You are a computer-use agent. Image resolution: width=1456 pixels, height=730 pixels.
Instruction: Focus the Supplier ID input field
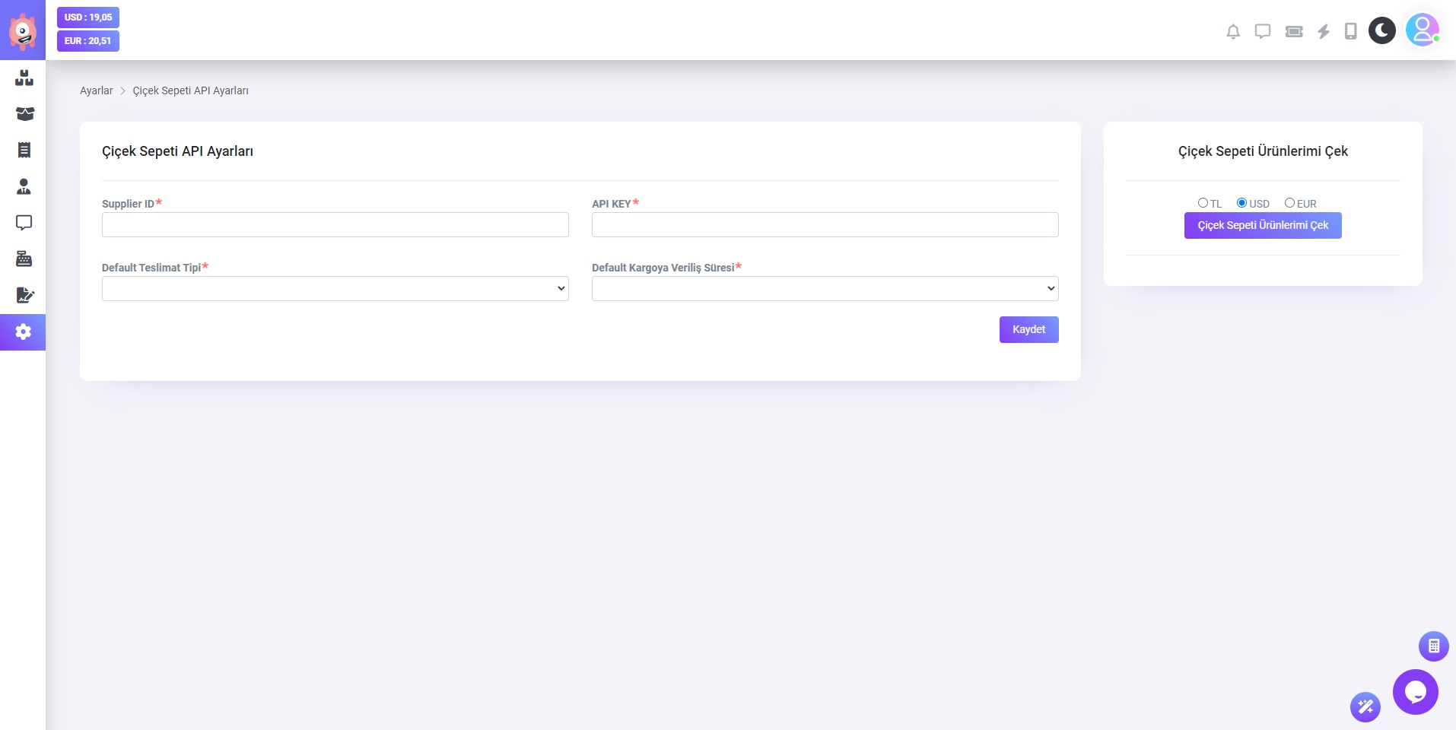tap(335, 225)
